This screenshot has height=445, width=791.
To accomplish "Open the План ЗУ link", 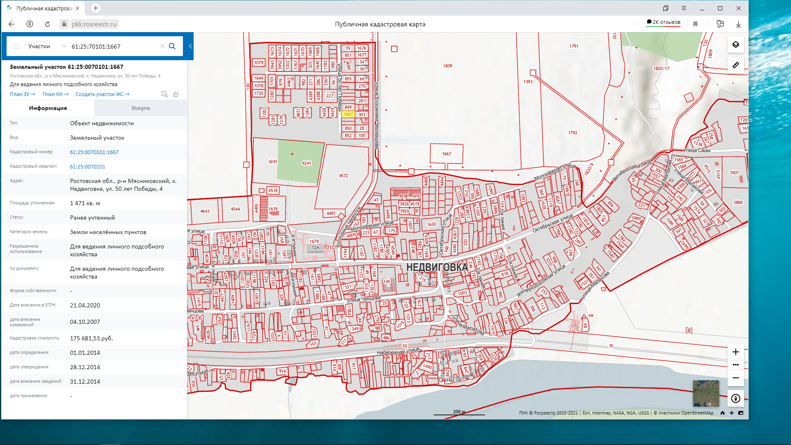I will tap(22, 94).
